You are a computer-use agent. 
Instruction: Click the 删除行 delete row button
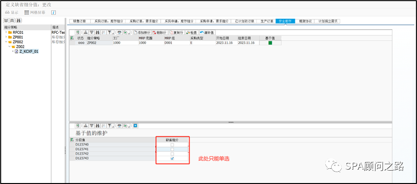[159, 32]
